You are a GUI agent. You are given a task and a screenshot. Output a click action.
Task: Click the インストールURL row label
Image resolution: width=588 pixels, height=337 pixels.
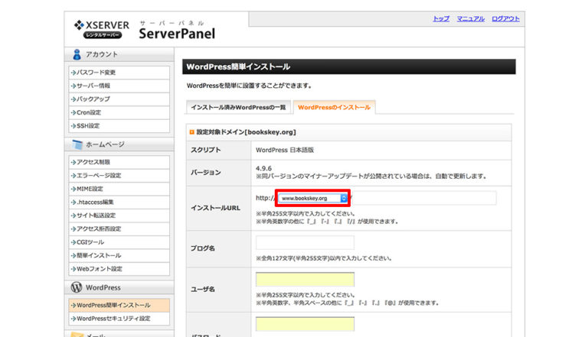(215, 208)
